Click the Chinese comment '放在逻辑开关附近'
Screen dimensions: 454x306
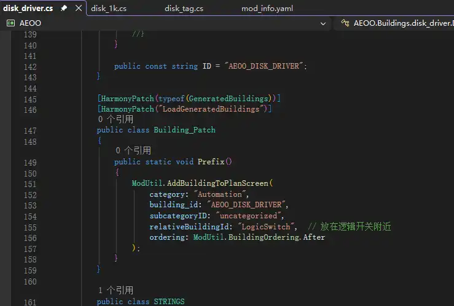point(356,226)
